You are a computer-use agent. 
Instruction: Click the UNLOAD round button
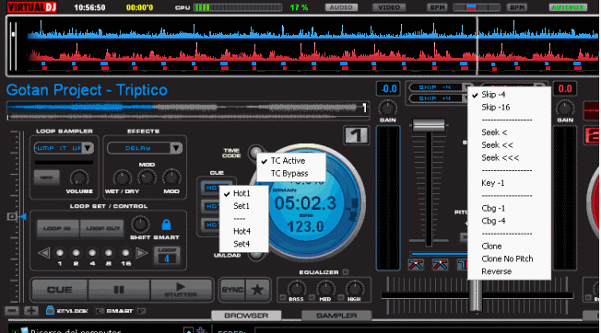click(x=255, y=256)
